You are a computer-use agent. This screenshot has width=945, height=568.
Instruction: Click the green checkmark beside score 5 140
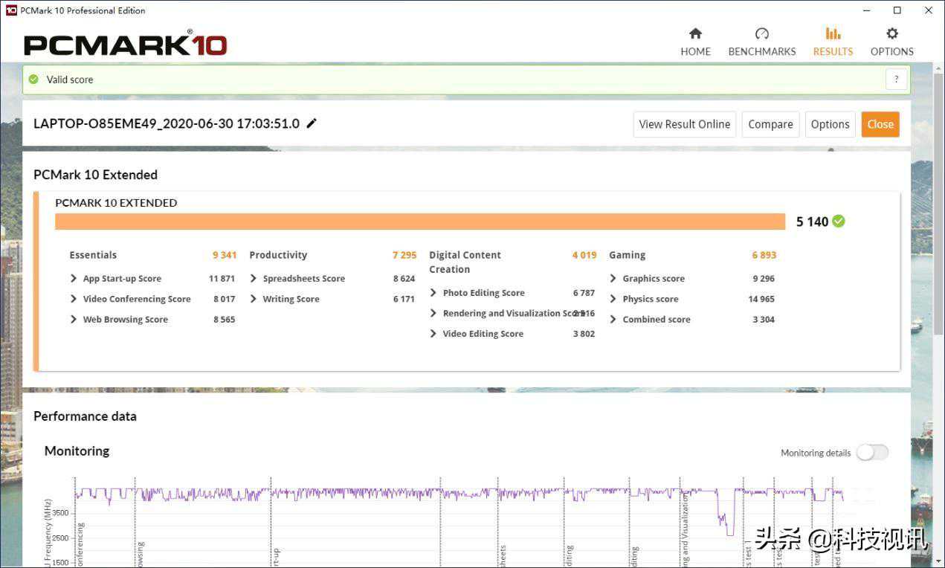(839, 221)
